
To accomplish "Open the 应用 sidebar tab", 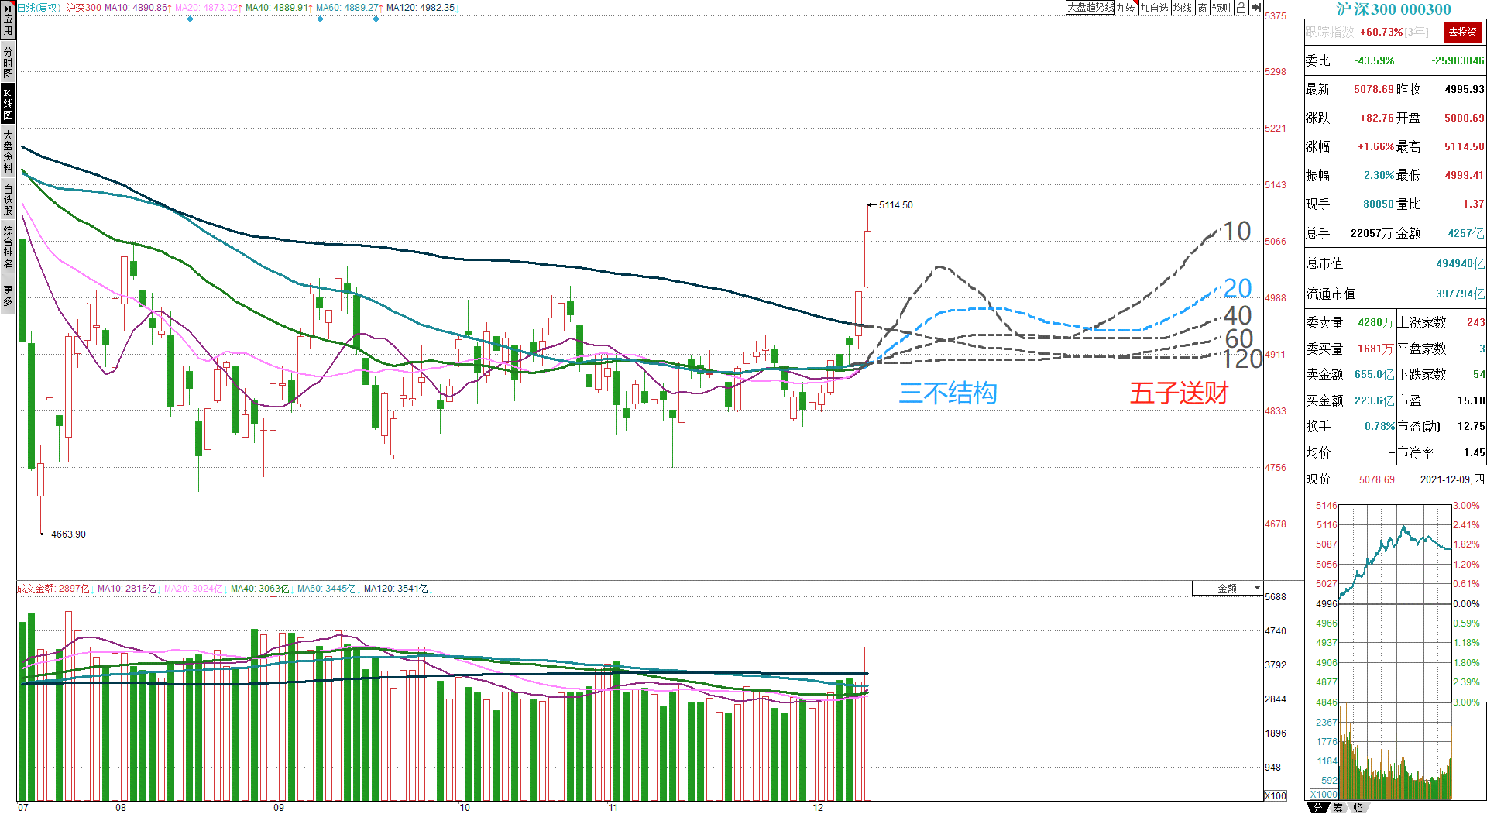I will coord(8,22).
